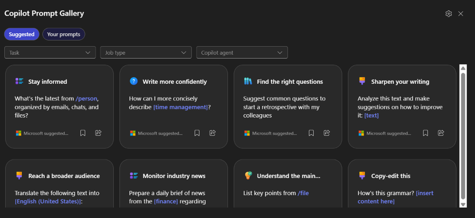Image resolution: width=475 pixels, height=218 pixels.
Task: Click the Stay informed list icon
Action: tap(20, 81)
